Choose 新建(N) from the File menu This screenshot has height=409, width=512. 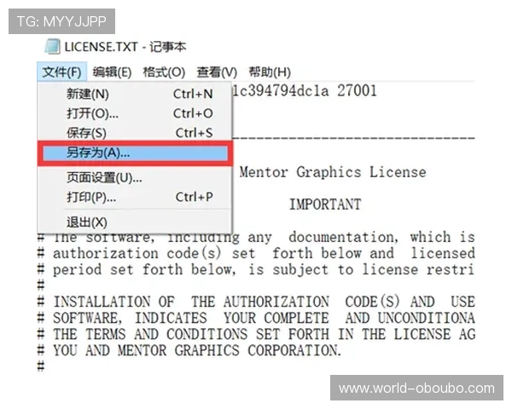pyautogui.click(x=135, y=94)
